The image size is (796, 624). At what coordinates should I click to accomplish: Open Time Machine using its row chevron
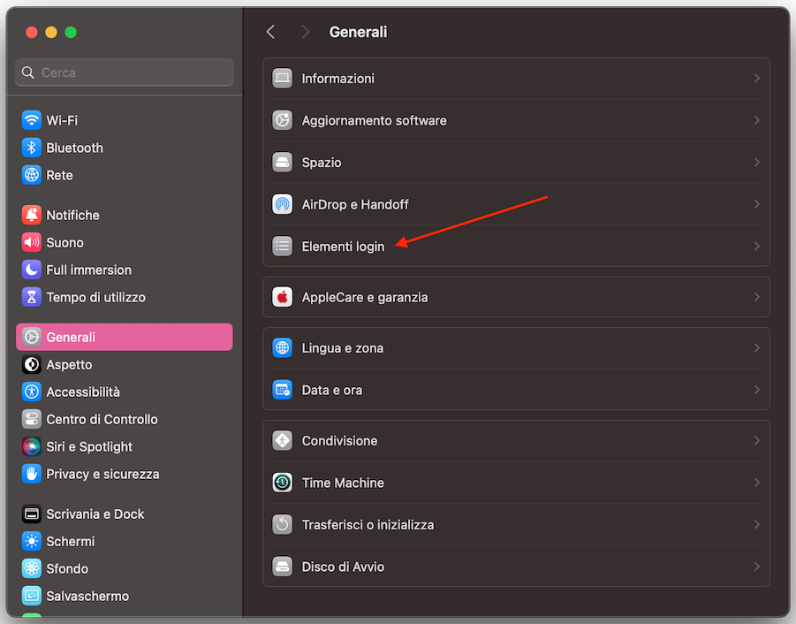(757, 483)
